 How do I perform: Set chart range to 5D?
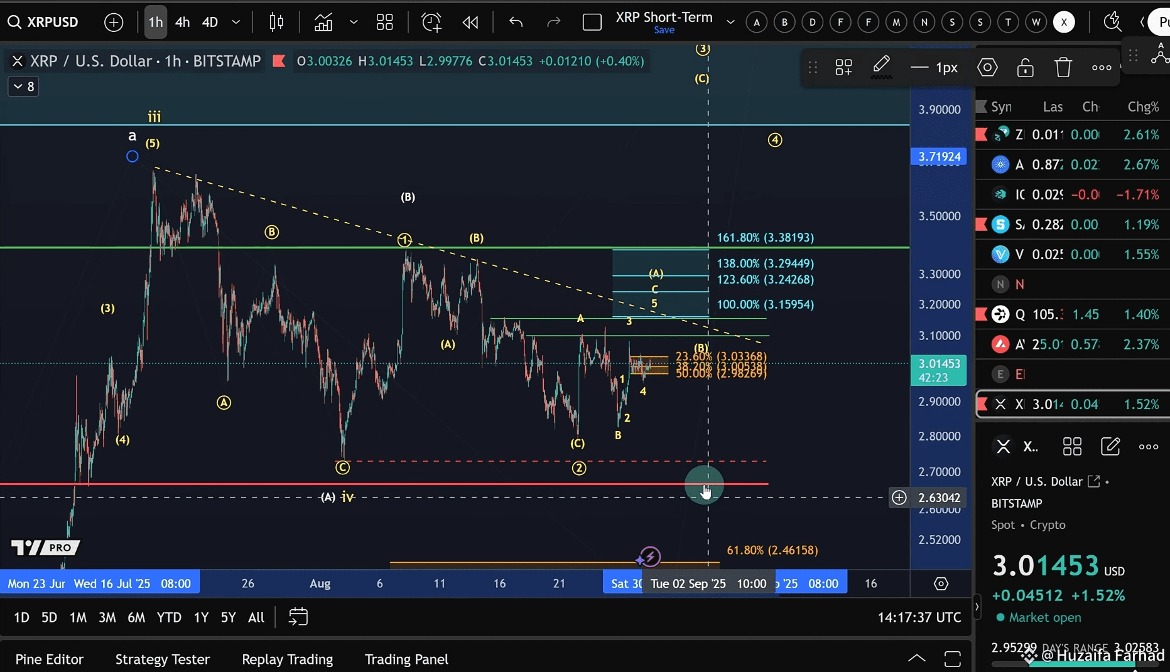tap(49, 617)
